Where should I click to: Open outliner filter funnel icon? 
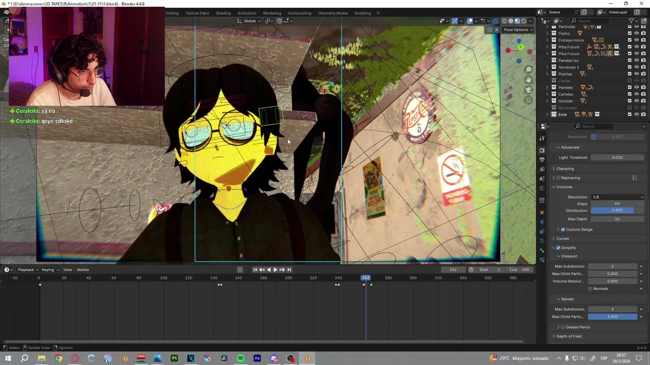coord(631,21)
